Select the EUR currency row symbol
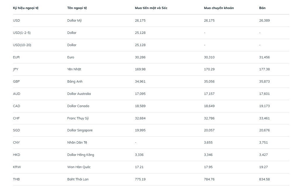Image resolution: width=294 pixels, height=188 pixels. pyautogui.click(x=16, y=57)
